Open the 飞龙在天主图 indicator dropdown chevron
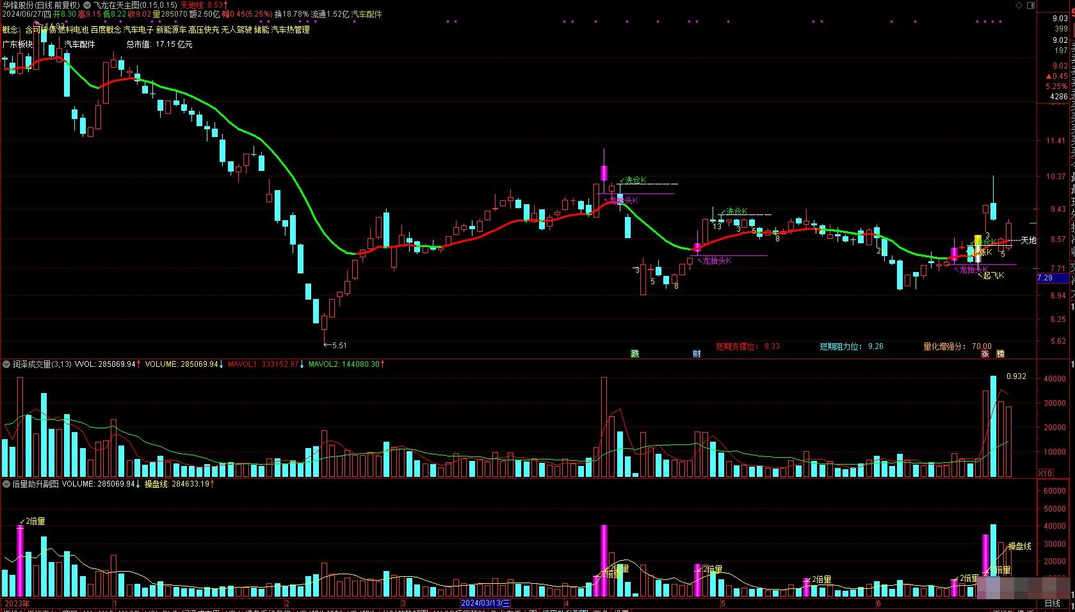This screenshot has width=1075, height=612. coord(87,5)
